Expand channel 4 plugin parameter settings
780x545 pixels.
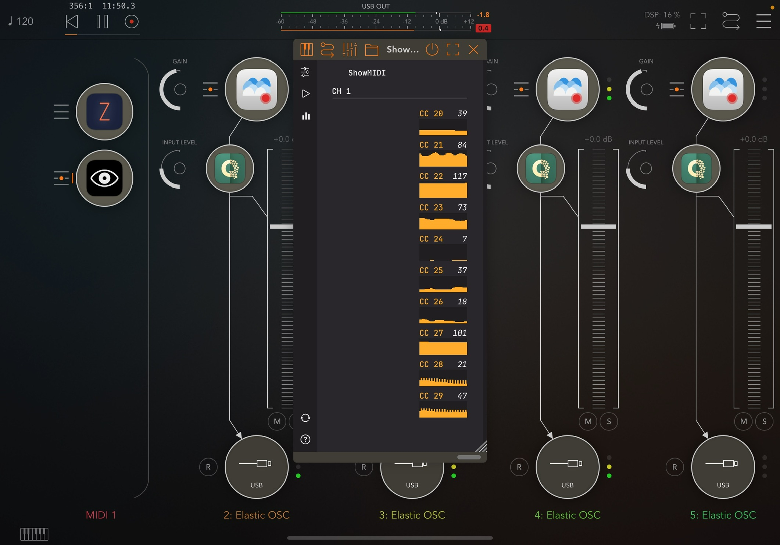click(521, 89)
